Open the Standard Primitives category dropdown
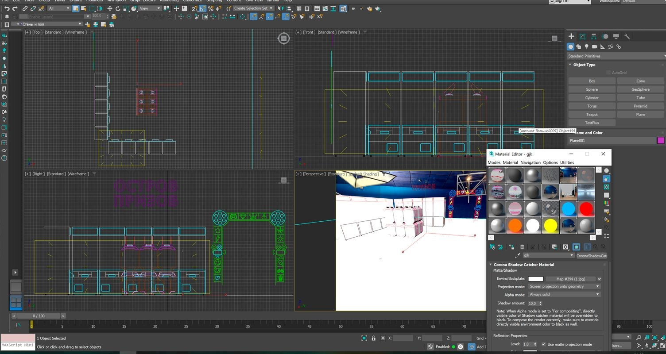This screenshot has width=666, height=354. [x=616, y=56]
